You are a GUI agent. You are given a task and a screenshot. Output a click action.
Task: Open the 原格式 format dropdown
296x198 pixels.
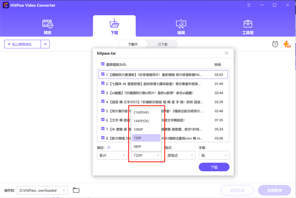(180, 155)
